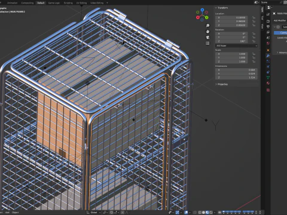Open the Object Constraints properties tab icon

[268, 72]
